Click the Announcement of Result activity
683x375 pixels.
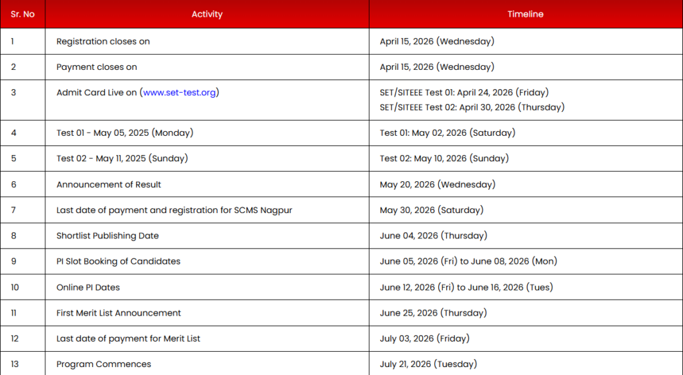pos(109,185)
